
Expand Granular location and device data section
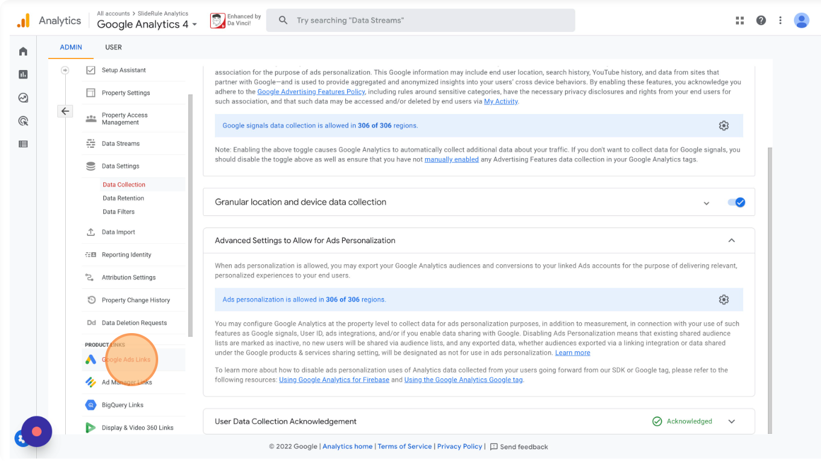point(706,203)
